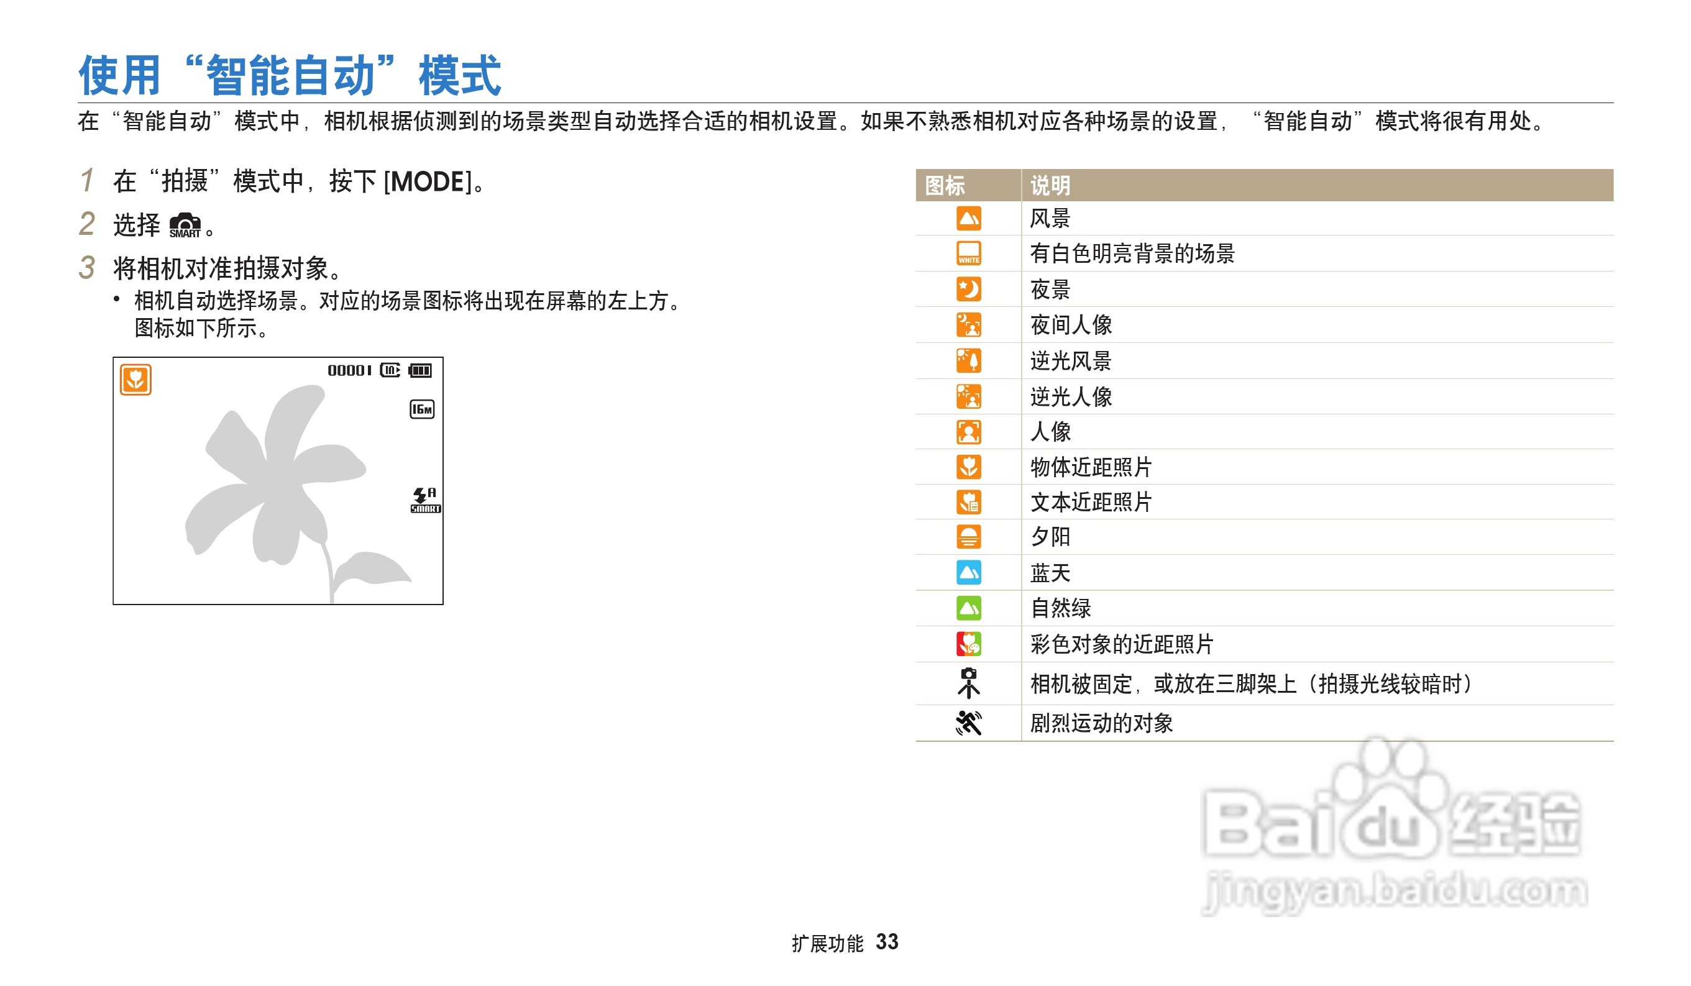This screenshot has width=1691, height=986.
Task: Select the backlit landscape icon
Action: click(968, 361)
